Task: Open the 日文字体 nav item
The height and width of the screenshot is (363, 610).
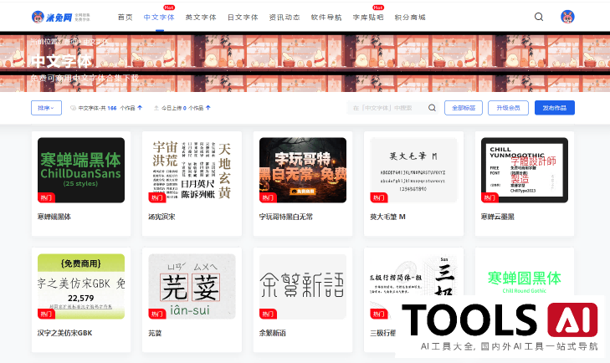Action: [x=243, y=17]
